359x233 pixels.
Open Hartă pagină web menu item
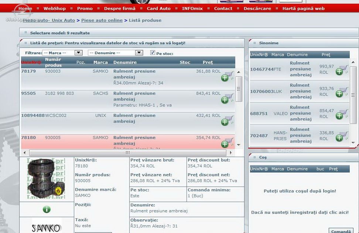(x=303, y=8)
